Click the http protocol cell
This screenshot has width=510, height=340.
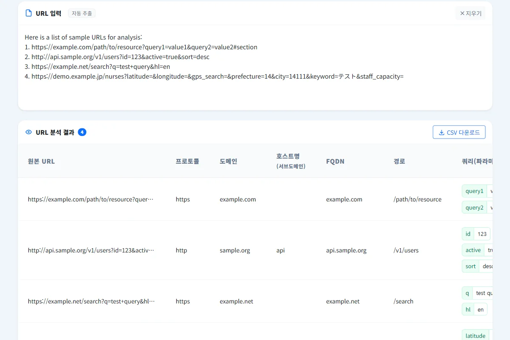[181, 250]
